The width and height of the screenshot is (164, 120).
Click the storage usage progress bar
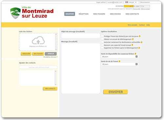point(137,6)
